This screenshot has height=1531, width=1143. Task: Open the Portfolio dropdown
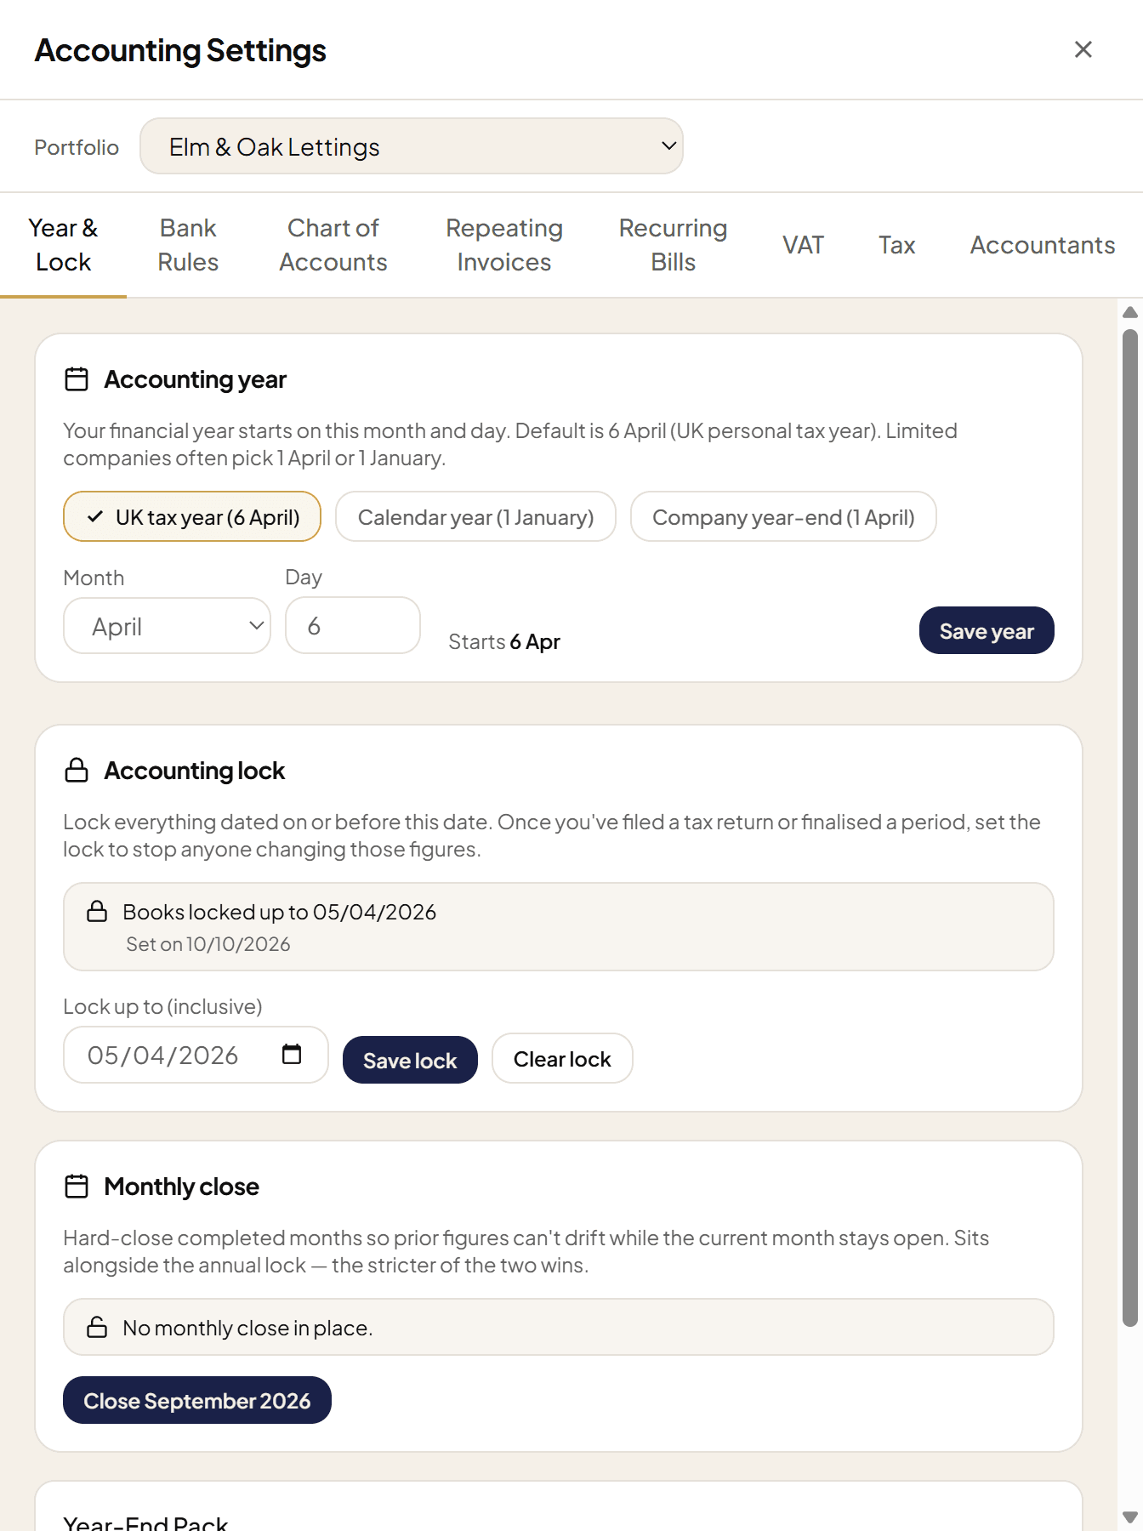412,146
